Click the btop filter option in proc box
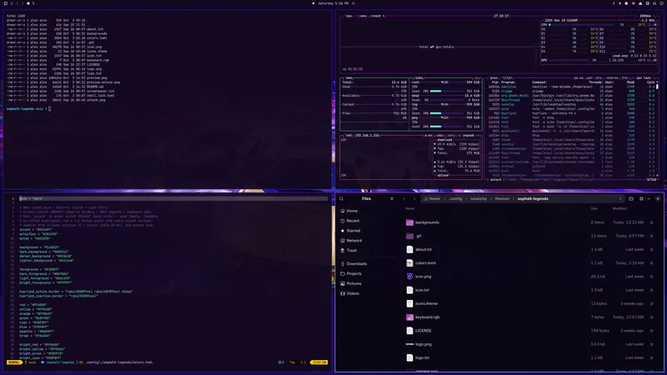 click(507, 77)
